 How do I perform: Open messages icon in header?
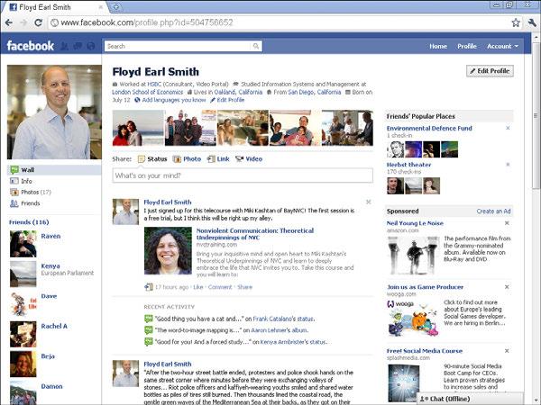(x=78, y=46)
